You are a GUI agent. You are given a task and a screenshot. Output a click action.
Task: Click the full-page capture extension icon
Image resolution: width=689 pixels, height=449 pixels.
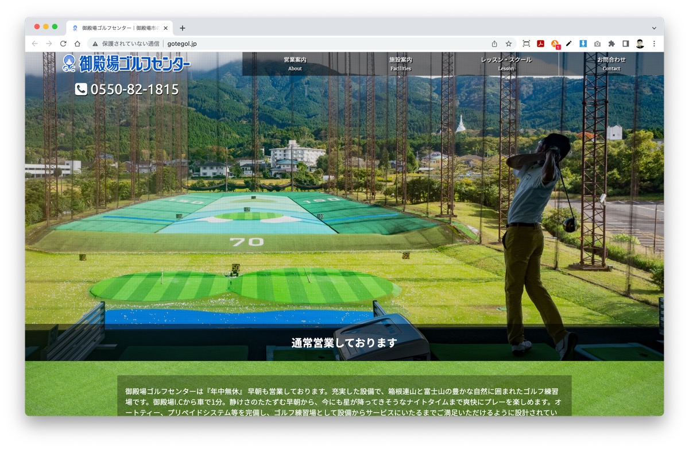[x=526, y=43]
